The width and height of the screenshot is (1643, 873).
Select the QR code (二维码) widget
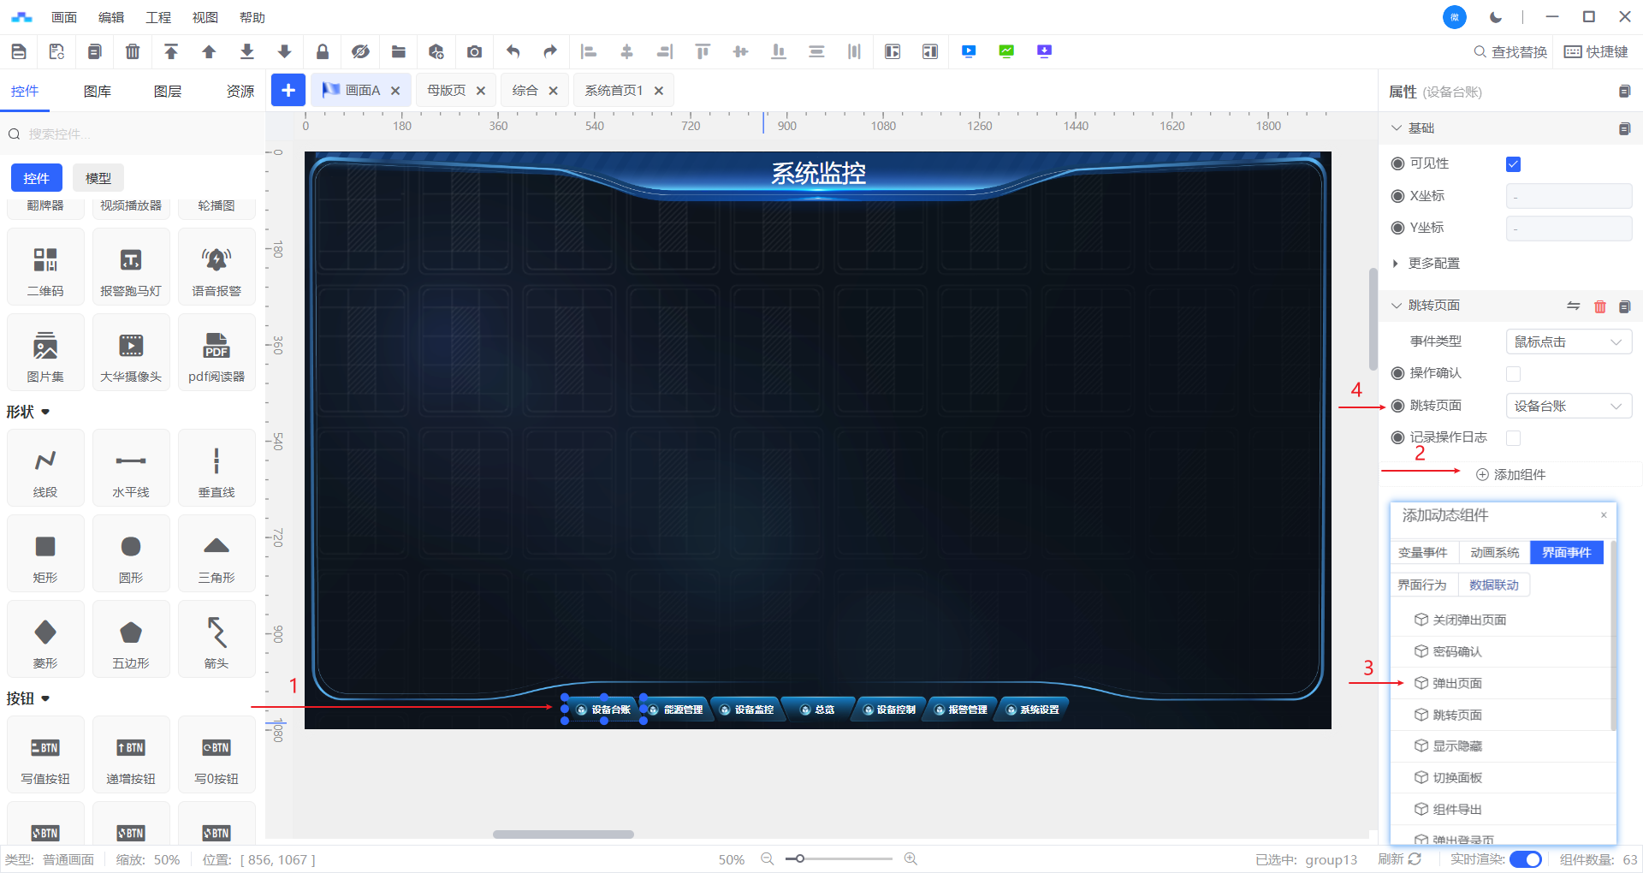tap(45, 267)
